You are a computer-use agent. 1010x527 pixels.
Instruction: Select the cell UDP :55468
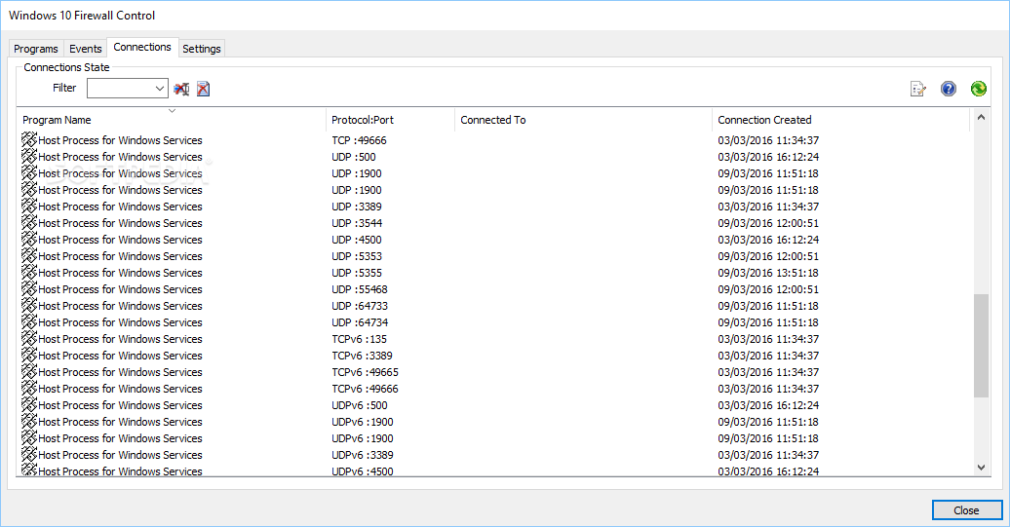360,289
